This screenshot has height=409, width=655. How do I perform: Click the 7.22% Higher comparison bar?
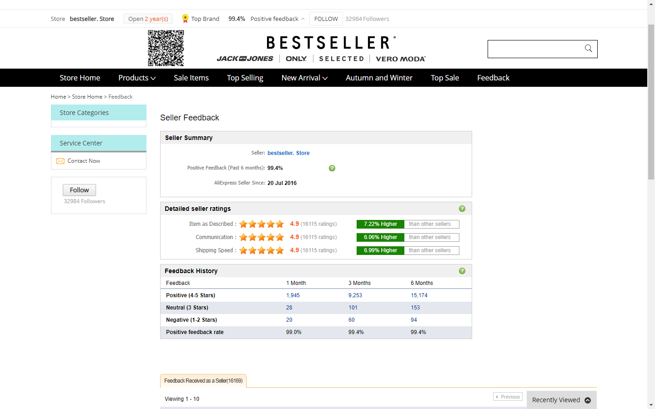[408, 224]
